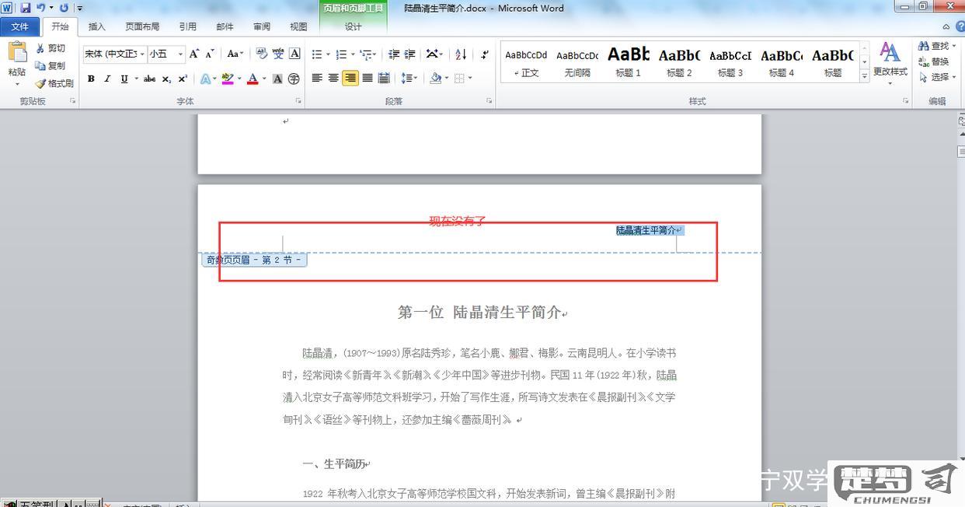965x507 pixels.
Task: Click the Cut (剪切) scissors icon
Action: pyautogui.click(x=40, y=48)
